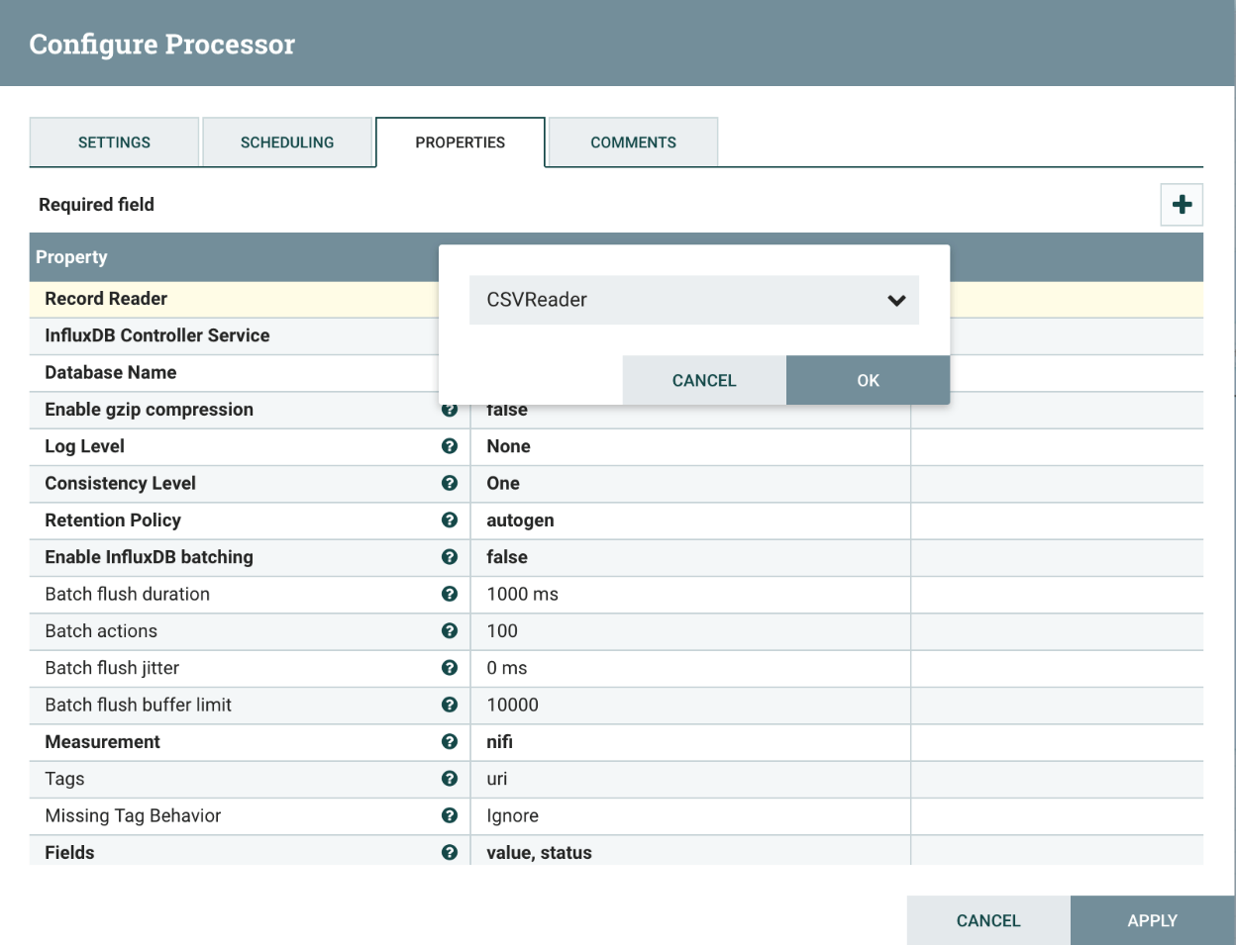The width and height of the screenshot is (1236, 945).
Task: Click help icon for Fields property
Action: 450,852
